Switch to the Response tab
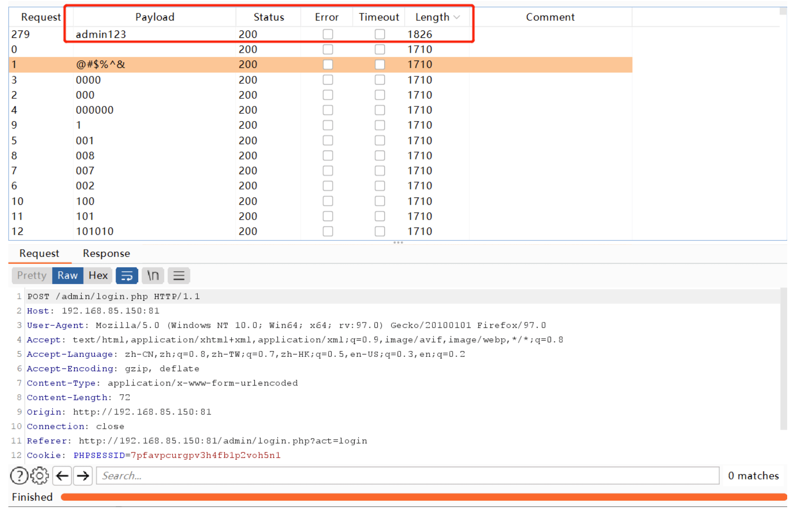Image resolution: width=799 pixels, height=508 pixels. [106, 254]
